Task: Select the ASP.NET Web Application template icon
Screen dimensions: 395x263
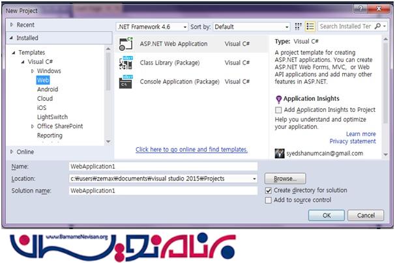Action: [x=126, y=44]
